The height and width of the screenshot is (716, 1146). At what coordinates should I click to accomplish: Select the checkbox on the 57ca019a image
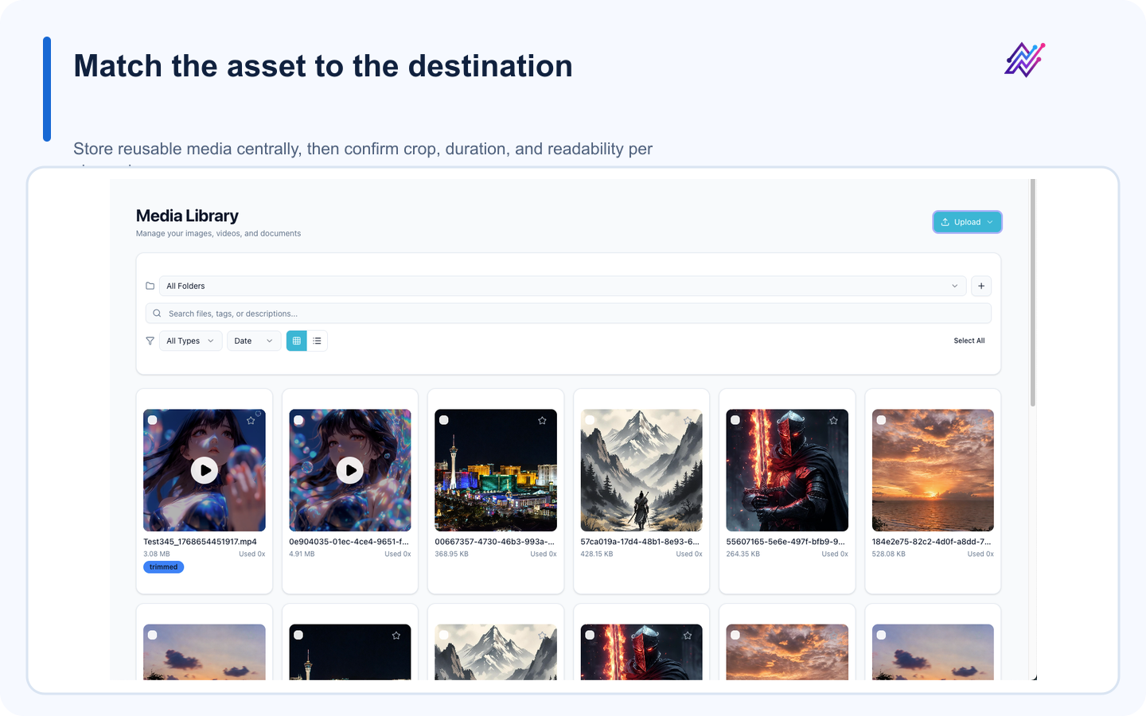pyautogui.click(x=590, y=420)
